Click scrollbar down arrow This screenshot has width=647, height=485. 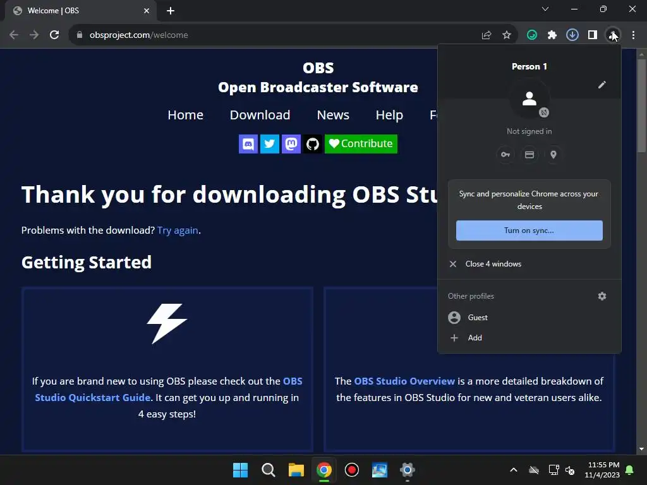click(641, 449)
